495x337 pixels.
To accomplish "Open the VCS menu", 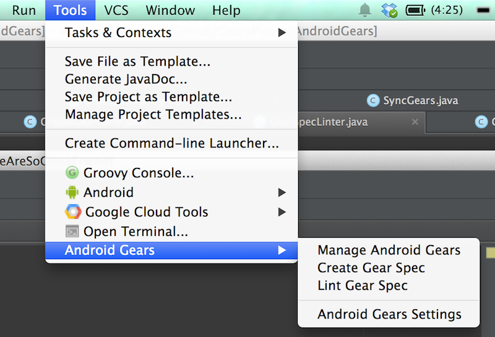I will [x=116, y=10].
